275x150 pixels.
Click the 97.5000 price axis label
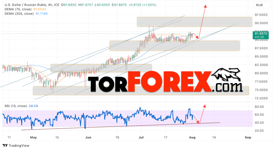(x=261, y=15)
